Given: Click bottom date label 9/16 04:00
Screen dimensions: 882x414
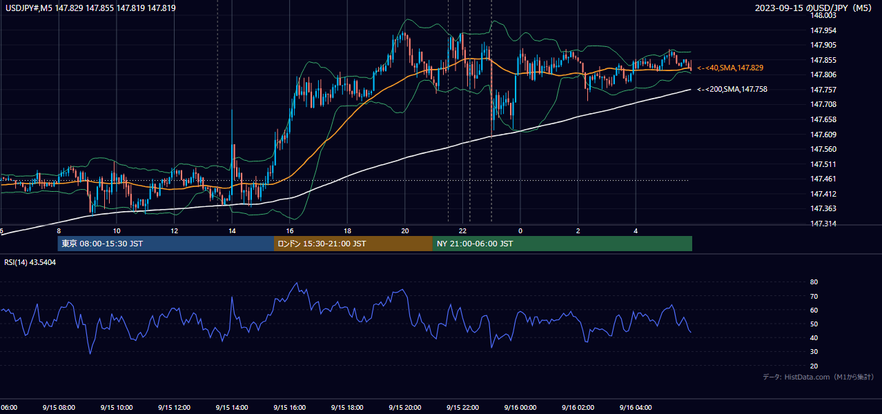Looking at the screenshot, I should (x=636, y=407).
